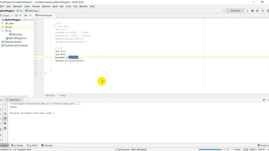This screenshot has width=269, height=151.
Task: Select External Libraries in project tree
Action: [11, 42]
